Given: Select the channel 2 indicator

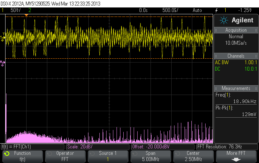Looking at the screenshot, I should point(30,10).
